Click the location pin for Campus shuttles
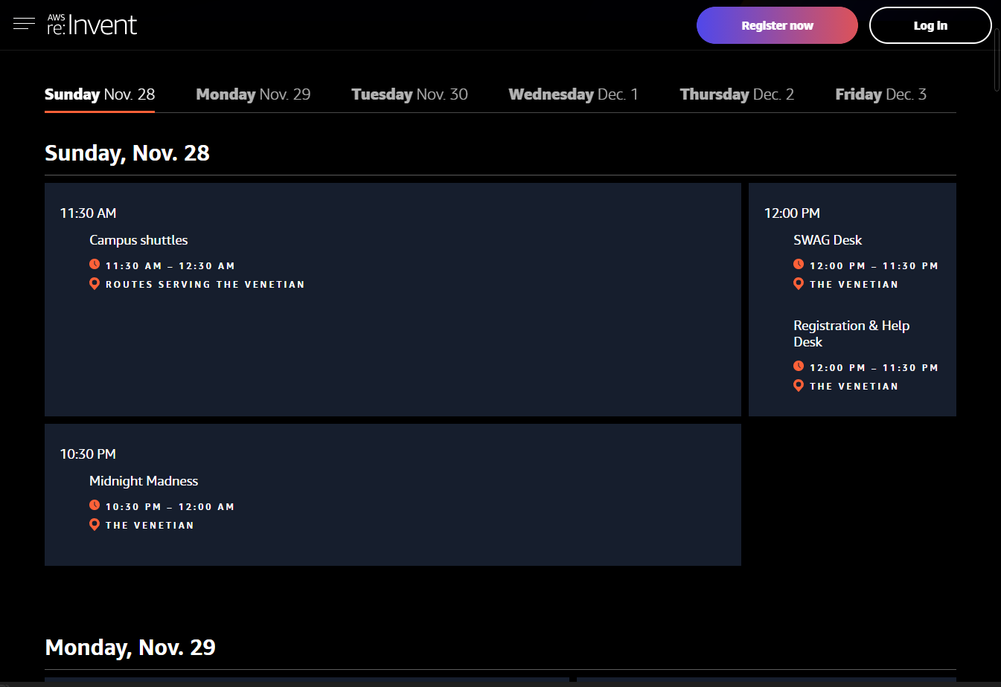This screenshot has width=1001, height=687. tap(95, 283)
